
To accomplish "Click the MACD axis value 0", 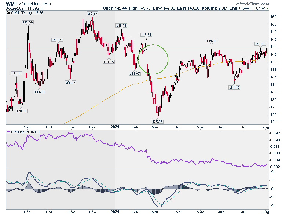I will [x=272, y=189].
